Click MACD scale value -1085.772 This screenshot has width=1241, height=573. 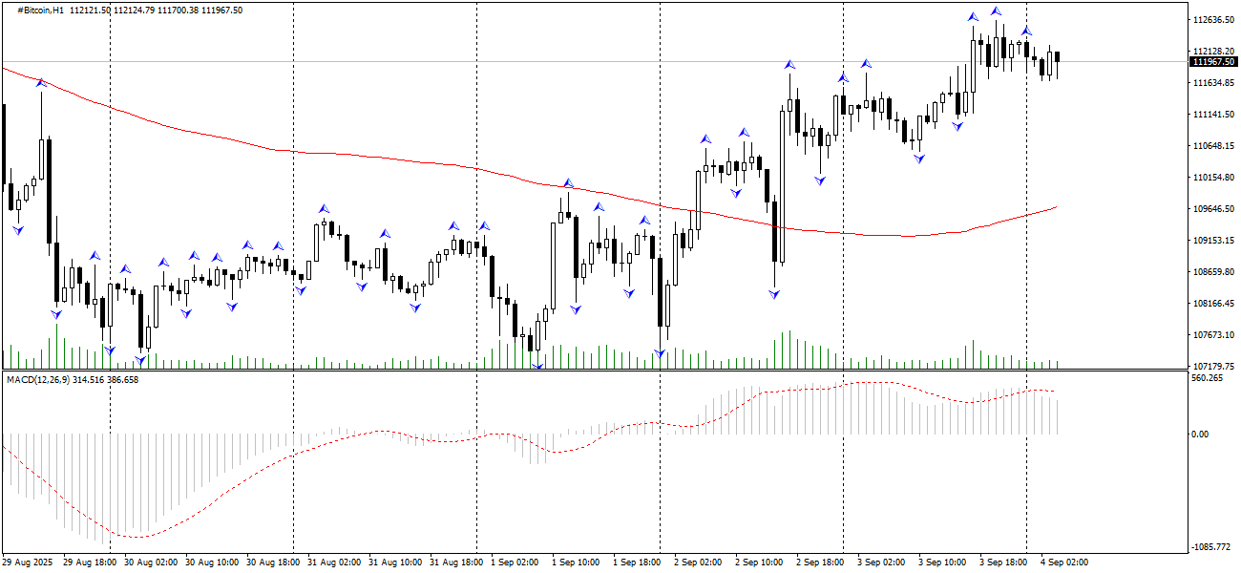pyautogui.click(x=1210, y=547)
